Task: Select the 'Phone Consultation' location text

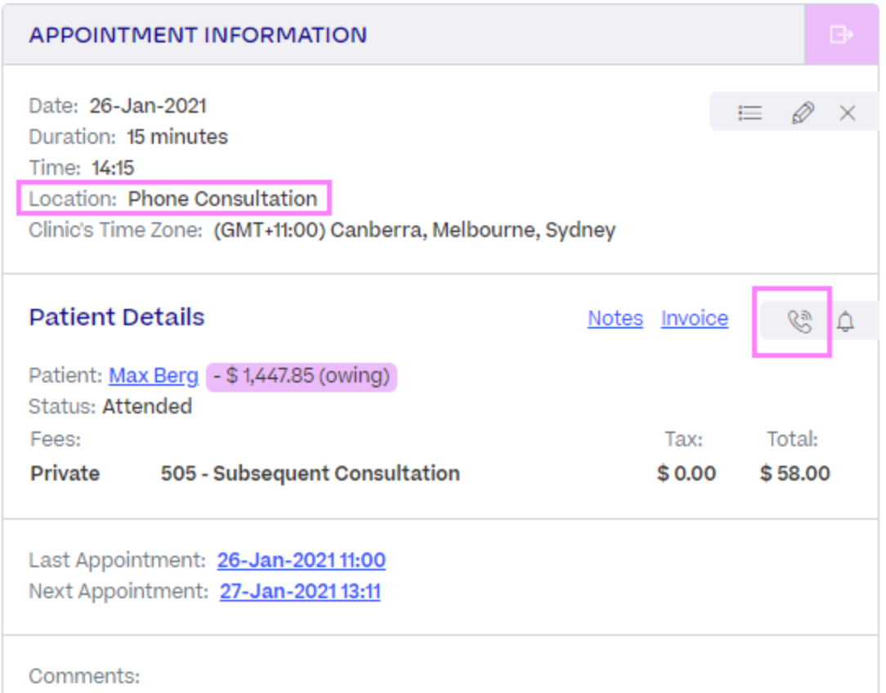Action: pos(222,199)
